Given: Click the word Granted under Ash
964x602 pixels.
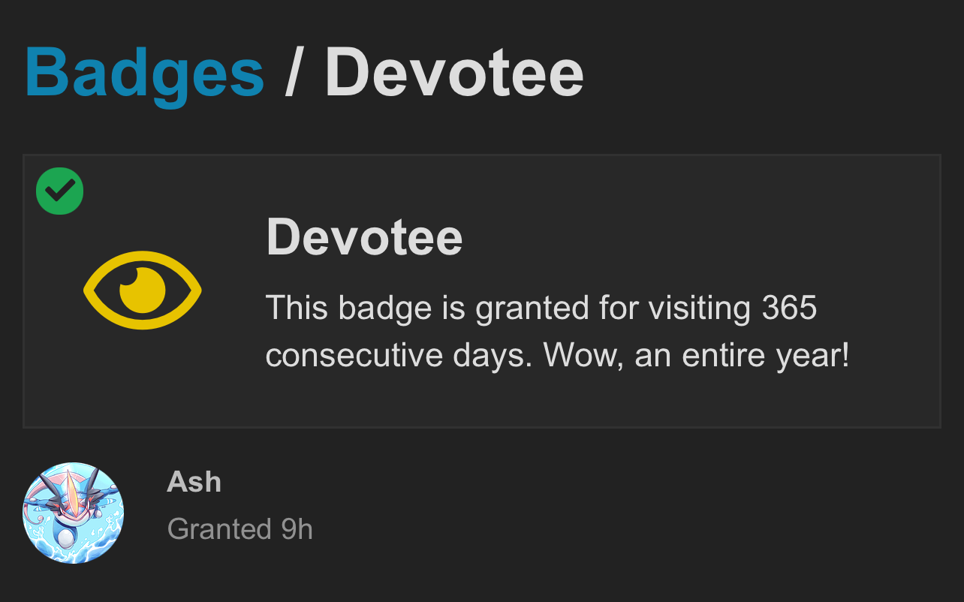Looking at the screenshot, I should (x=219, y=529).
